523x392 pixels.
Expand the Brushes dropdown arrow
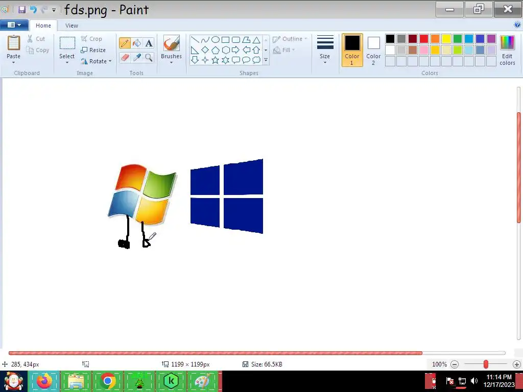click(x=172, y=63)
